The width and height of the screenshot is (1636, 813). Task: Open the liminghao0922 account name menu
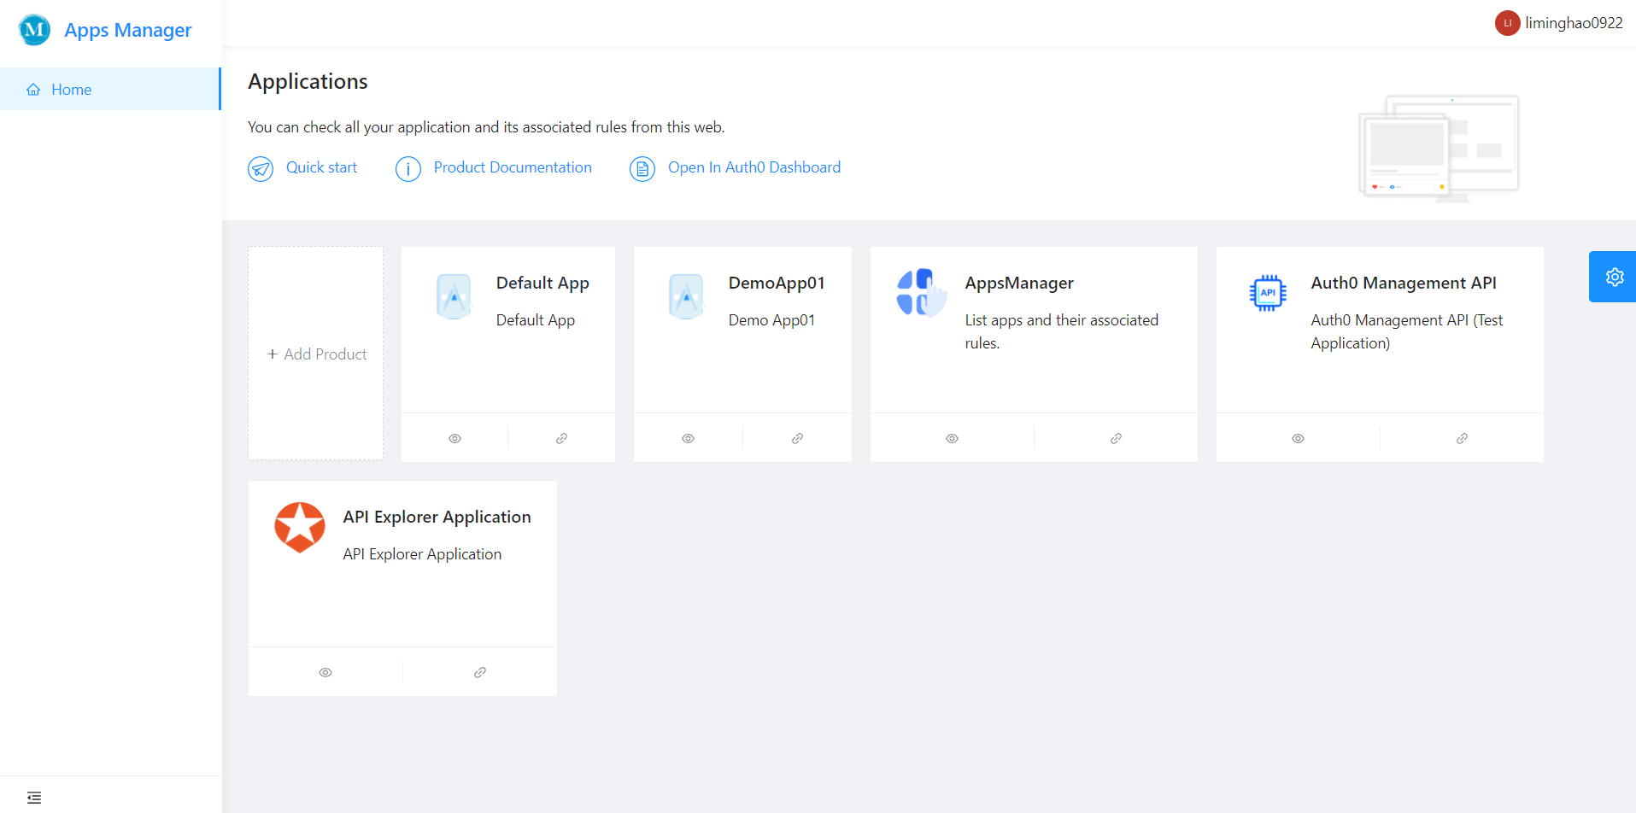(1574, 23)
